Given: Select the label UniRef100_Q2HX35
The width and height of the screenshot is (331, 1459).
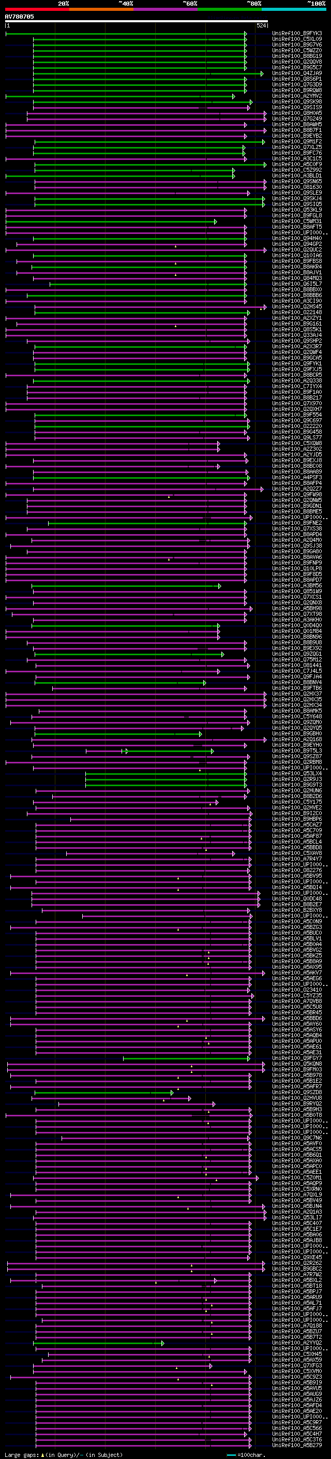Looking at the screenshot, I should (297, 700).
